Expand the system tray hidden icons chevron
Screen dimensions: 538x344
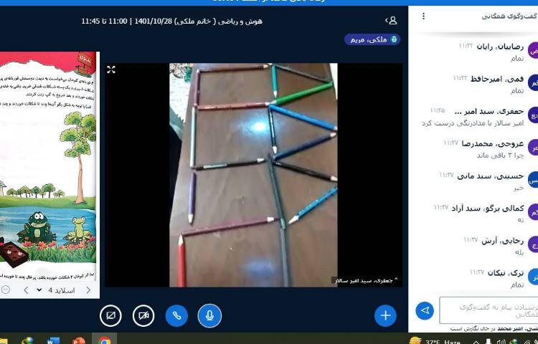click(x=476, y=342)
